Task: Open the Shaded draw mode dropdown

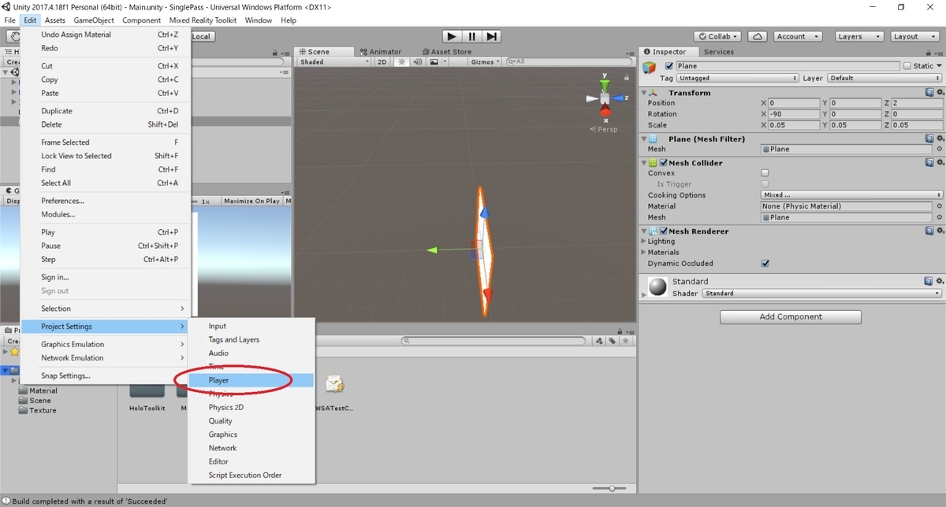Action: tap(333, 61)
